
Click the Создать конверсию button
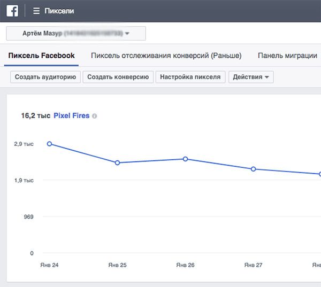118,77
